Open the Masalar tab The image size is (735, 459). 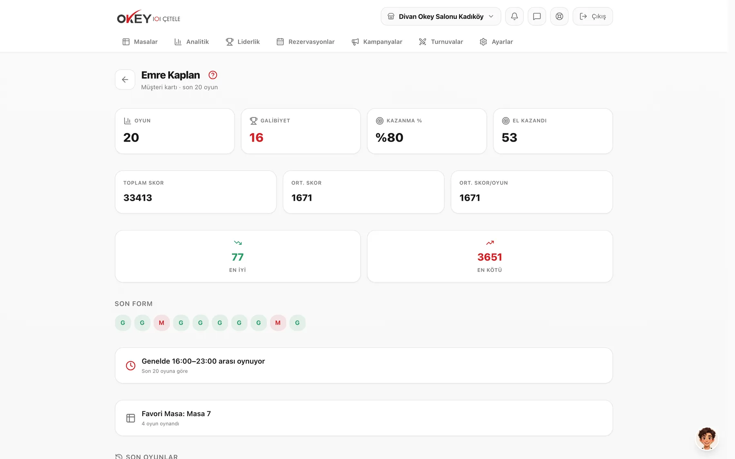coord(140,42)
